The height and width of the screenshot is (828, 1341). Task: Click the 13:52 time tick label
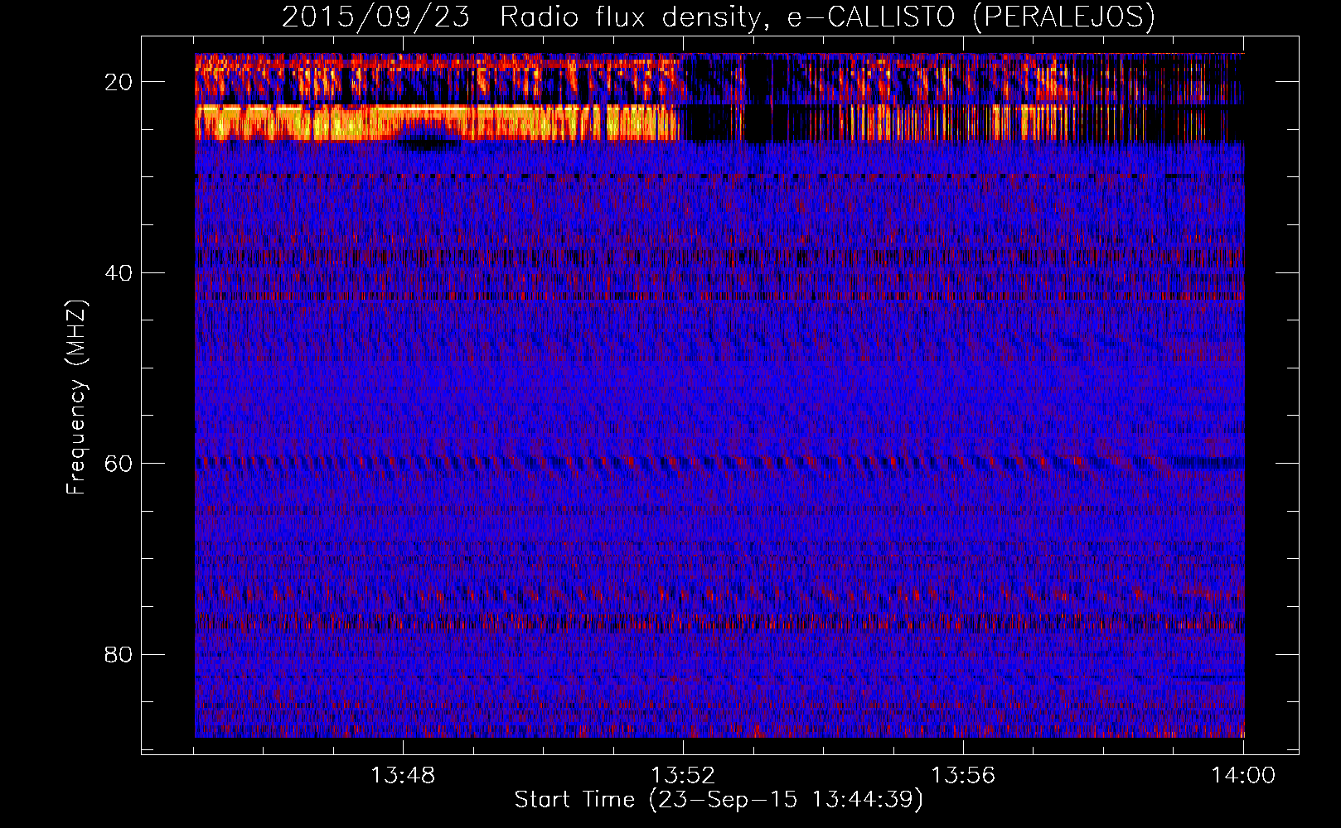point(683,776)
